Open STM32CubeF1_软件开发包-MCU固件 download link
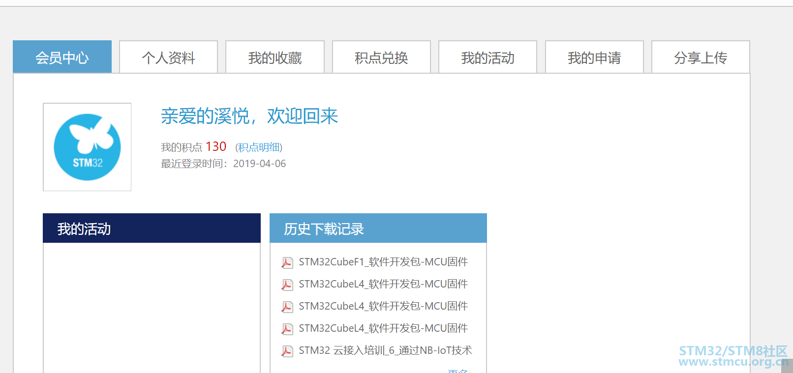Screen dimensions: 793x373 383,262
